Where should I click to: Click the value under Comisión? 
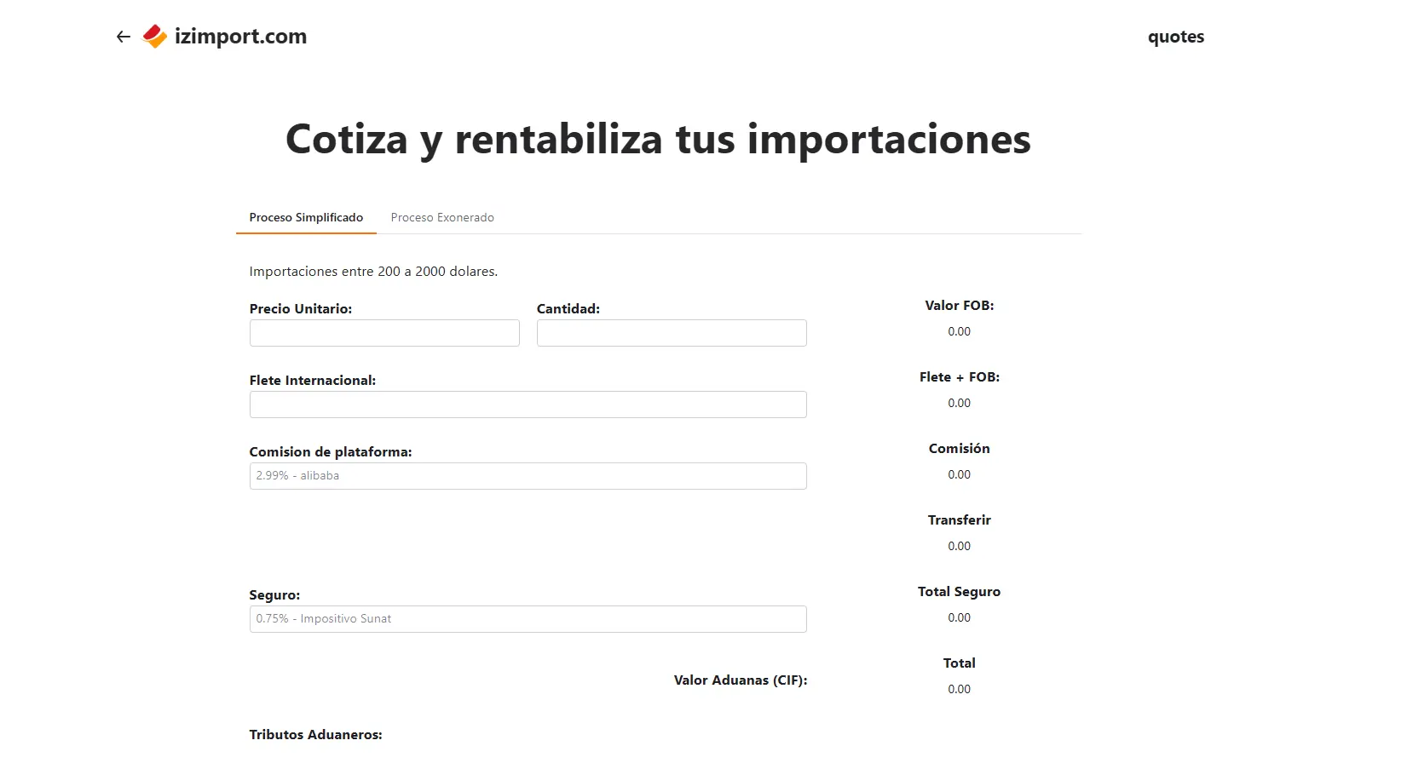pyautogui.click(x=960, y=474)
